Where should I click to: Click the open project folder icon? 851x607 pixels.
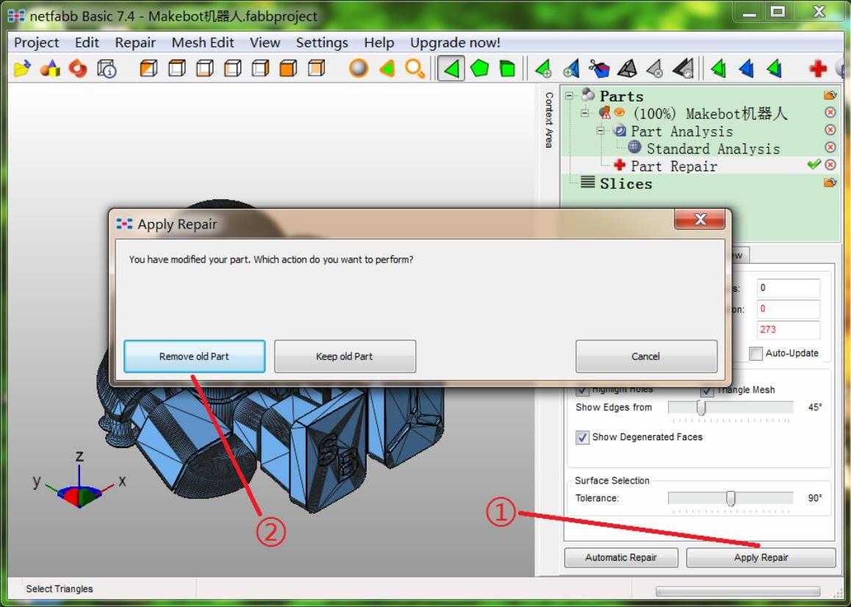(x=22, y=69)
